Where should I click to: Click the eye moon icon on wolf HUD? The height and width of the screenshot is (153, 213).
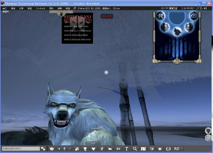pyautogui.click(x=194, y=16)
